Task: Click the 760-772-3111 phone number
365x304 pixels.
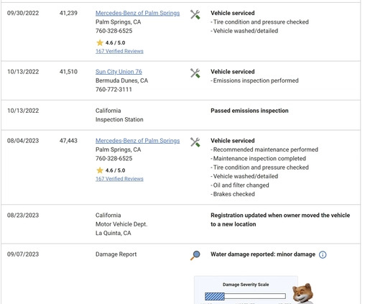Action: [114, 89]
